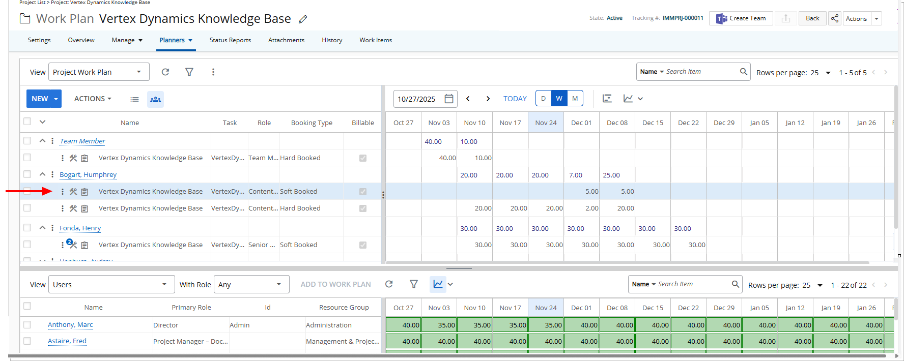Go to the previous time period arrow
The image size is (904, 361).
pos(468,99)
